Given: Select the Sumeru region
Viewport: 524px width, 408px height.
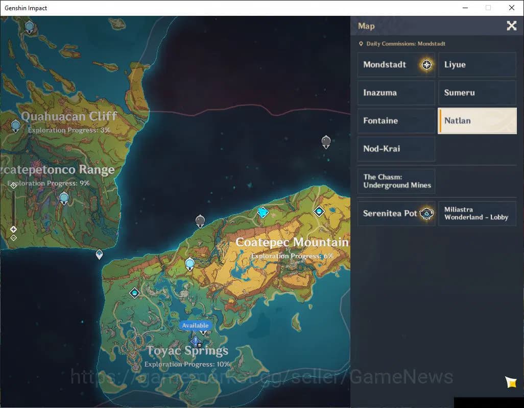Looking at the screenshot, I should pyautogui.click(x=477, y=93).
